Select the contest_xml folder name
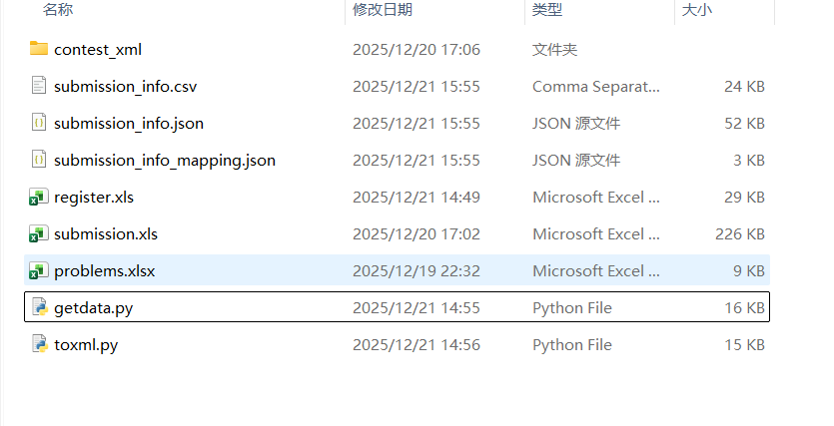 pos(101,49)
